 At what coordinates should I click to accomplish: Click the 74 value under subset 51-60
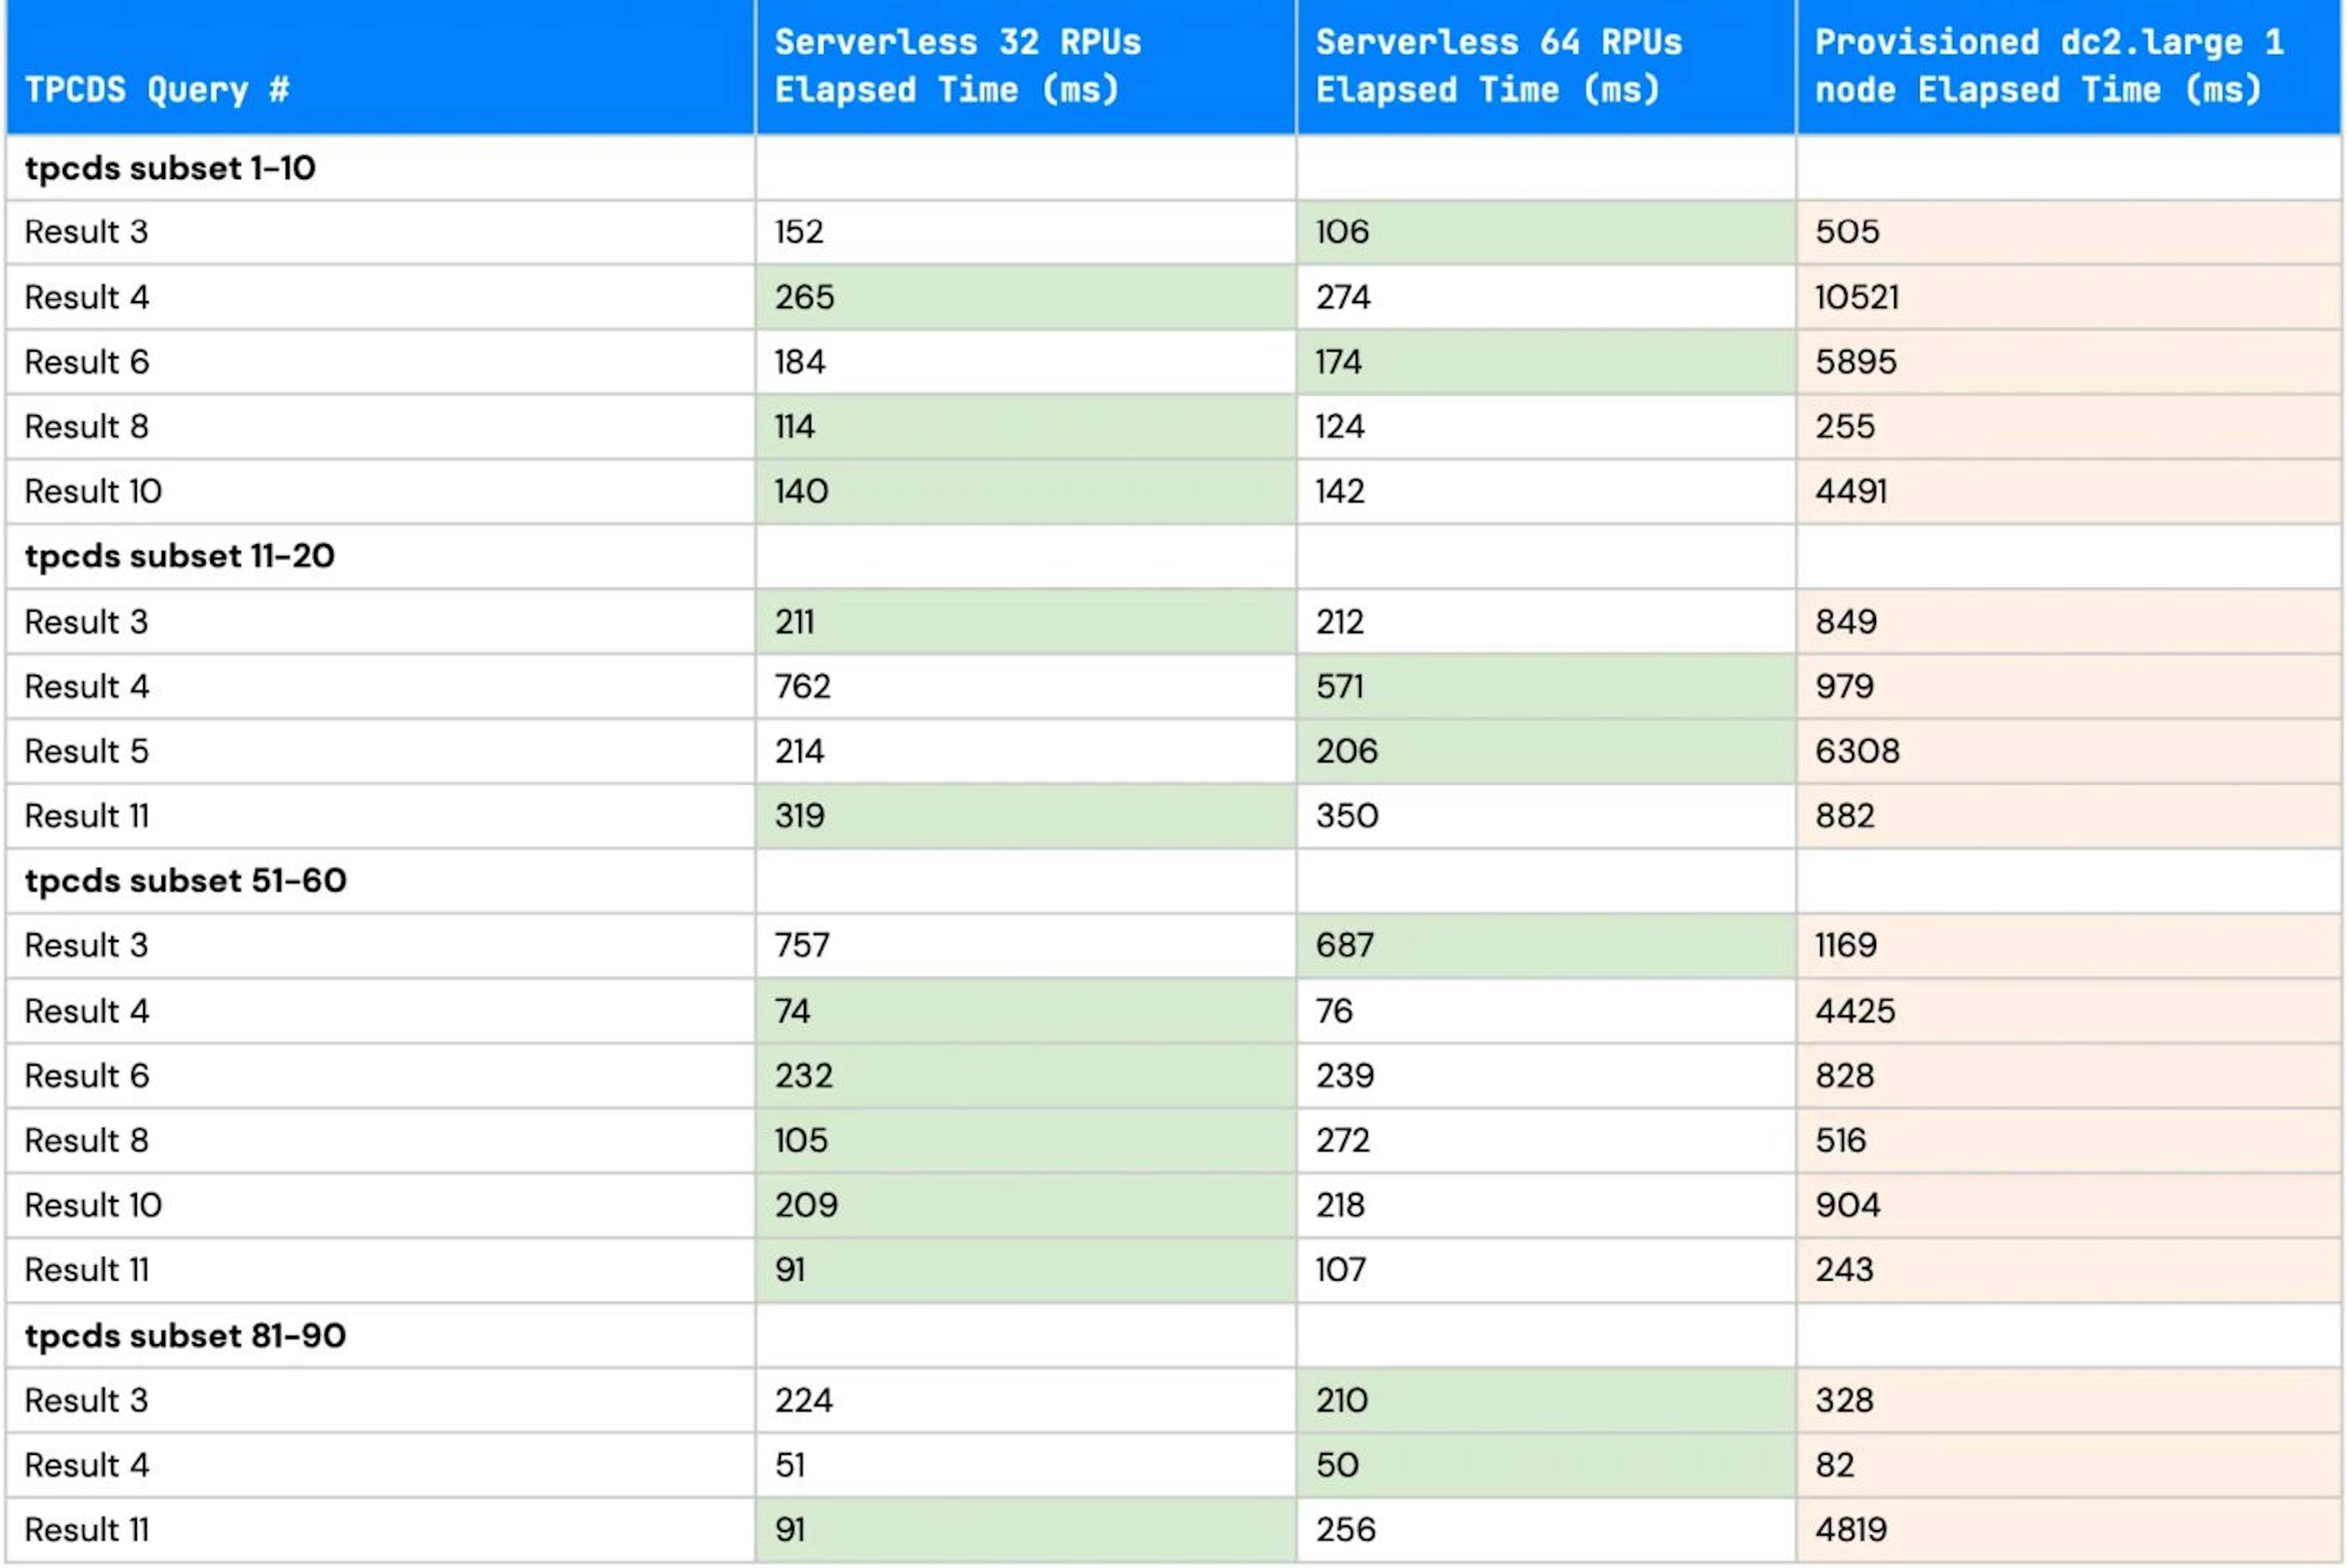(790, 1010)
